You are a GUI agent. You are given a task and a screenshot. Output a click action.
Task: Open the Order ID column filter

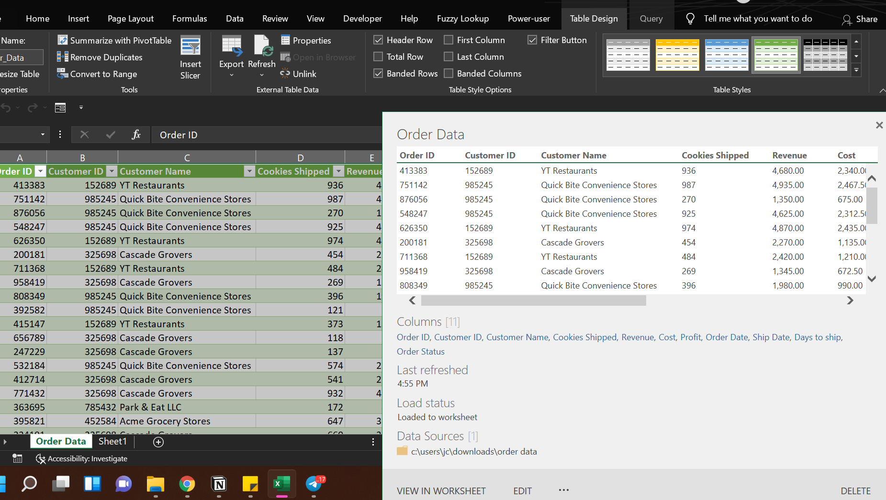click(40, 171)
